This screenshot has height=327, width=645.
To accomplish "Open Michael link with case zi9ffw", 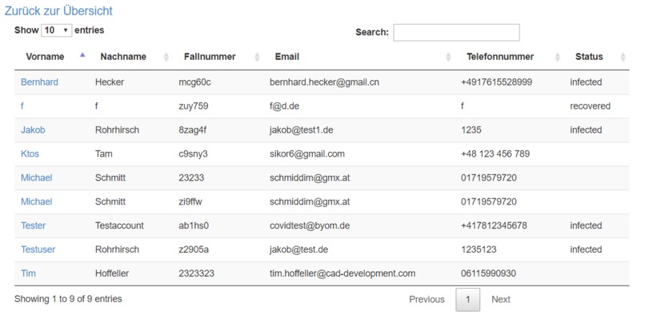I will pos(37,201).
